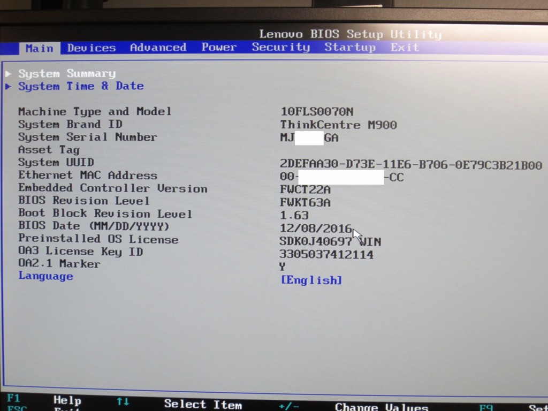Click the F9 key label
The image size is (548, 411).
pos(486,407)
